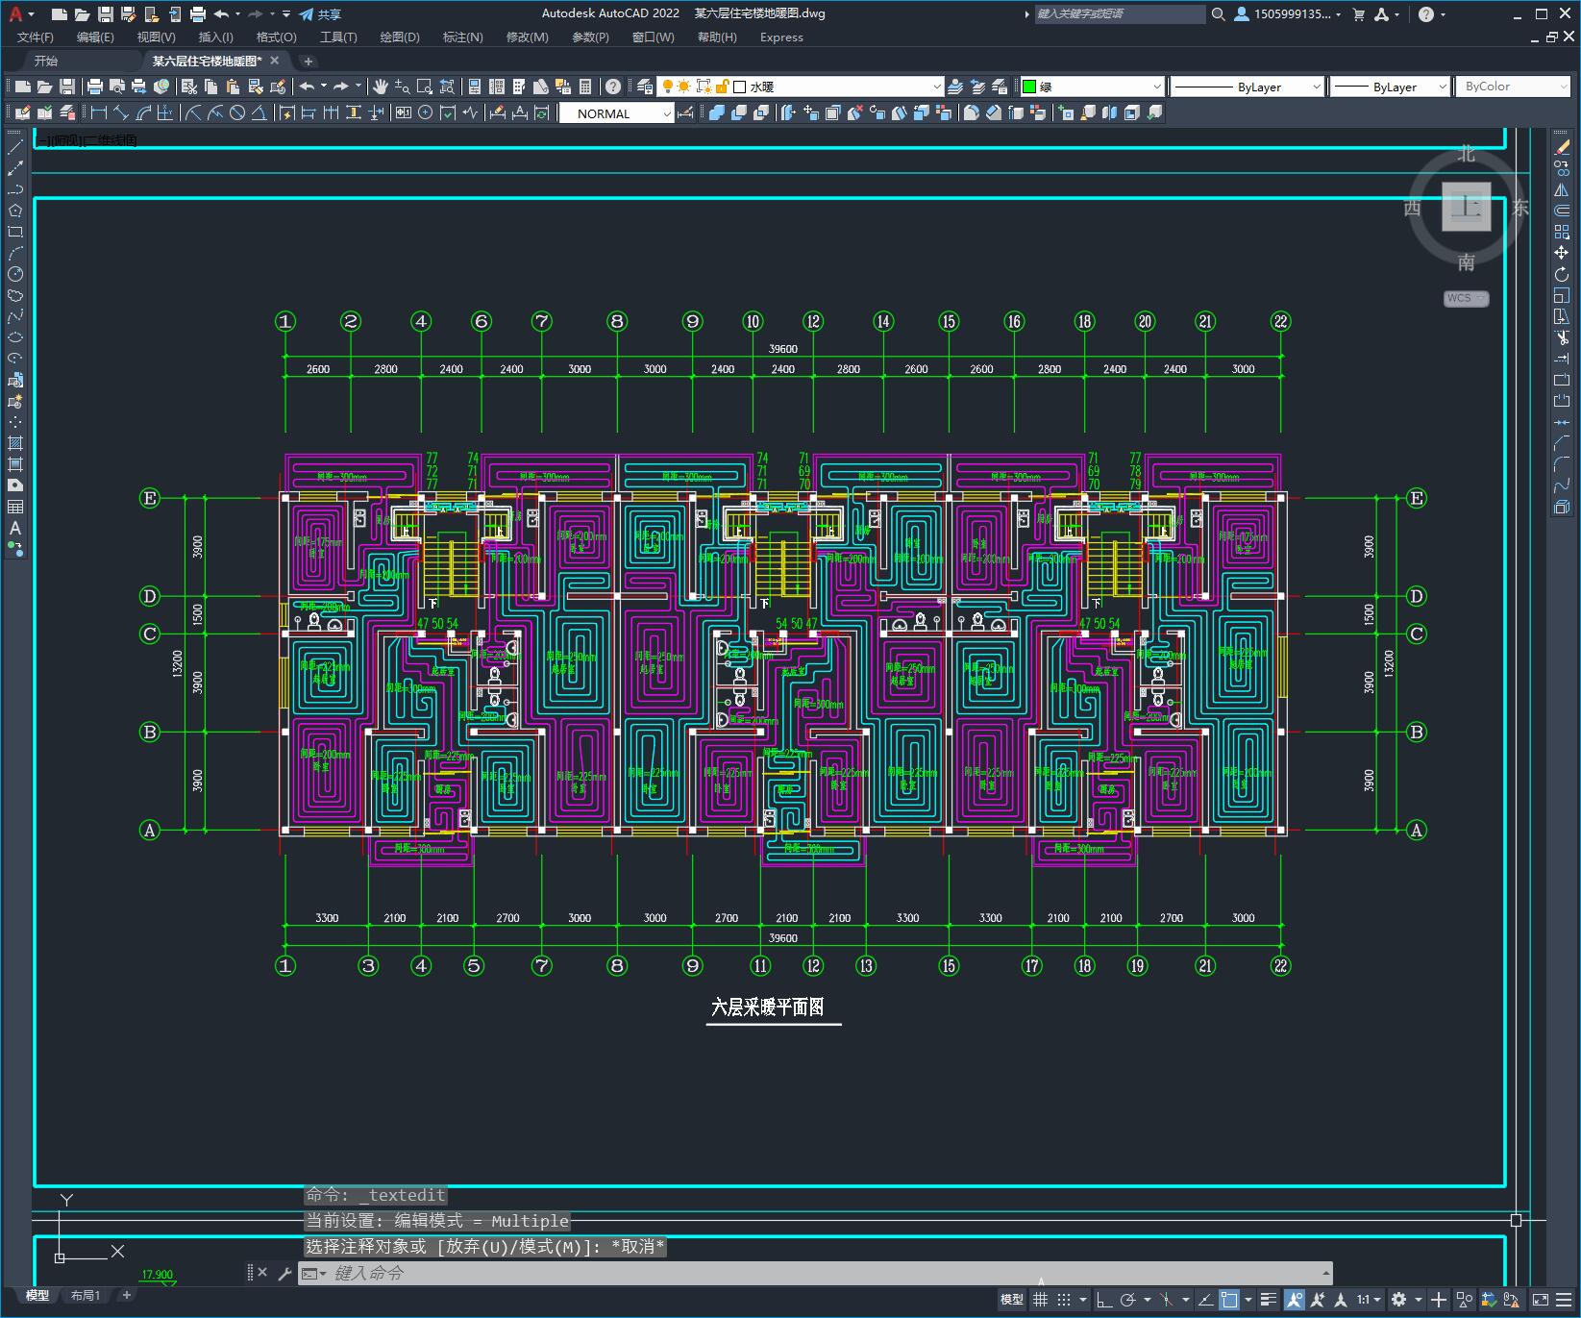Click the WCS button under the ViewCube

[1465, 298]
